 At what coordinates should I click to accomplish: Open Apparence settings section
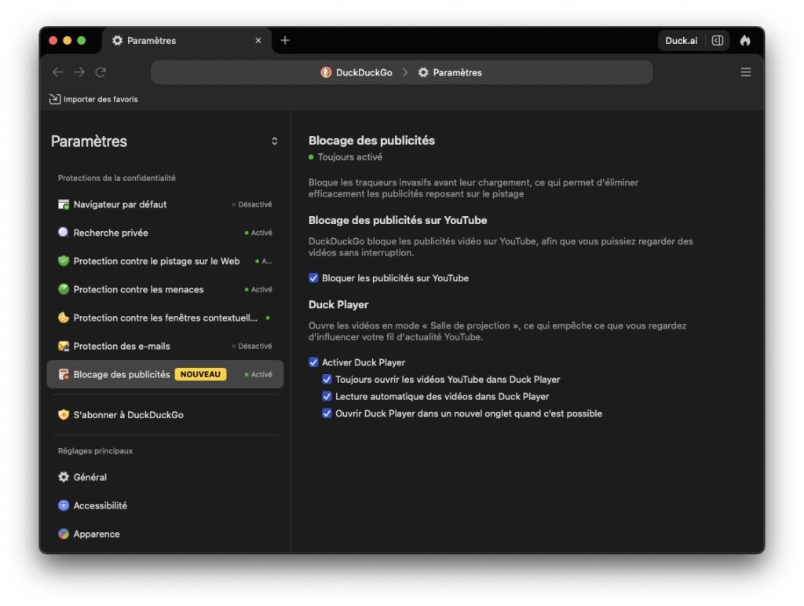coord(165,534)
